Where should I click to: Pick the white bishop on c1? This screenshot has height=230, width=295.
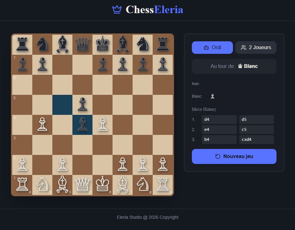pos(62,185)
